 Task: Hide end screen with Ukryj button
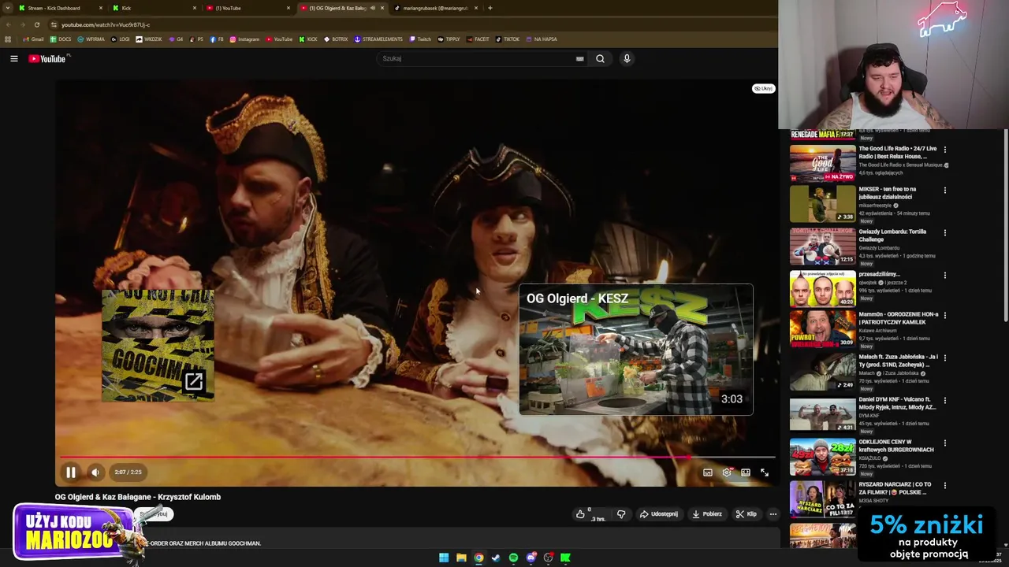[763, 88]
